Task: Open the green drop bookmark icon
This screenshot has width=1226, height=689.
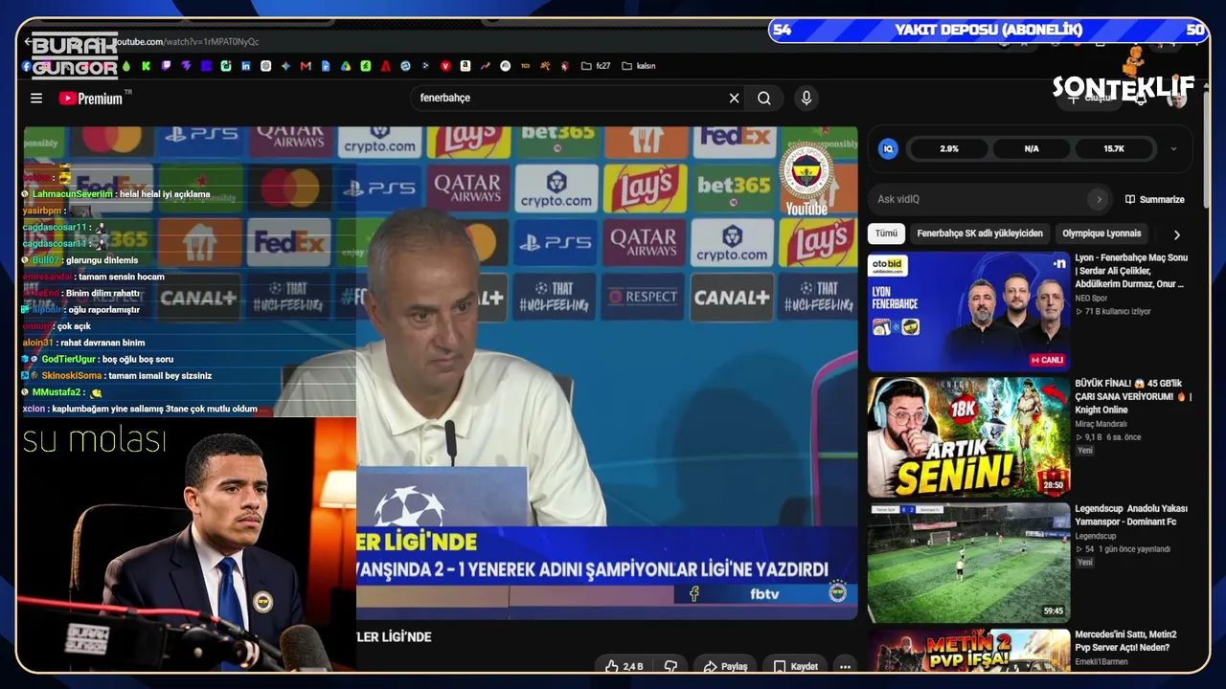Action: point(125,66)
